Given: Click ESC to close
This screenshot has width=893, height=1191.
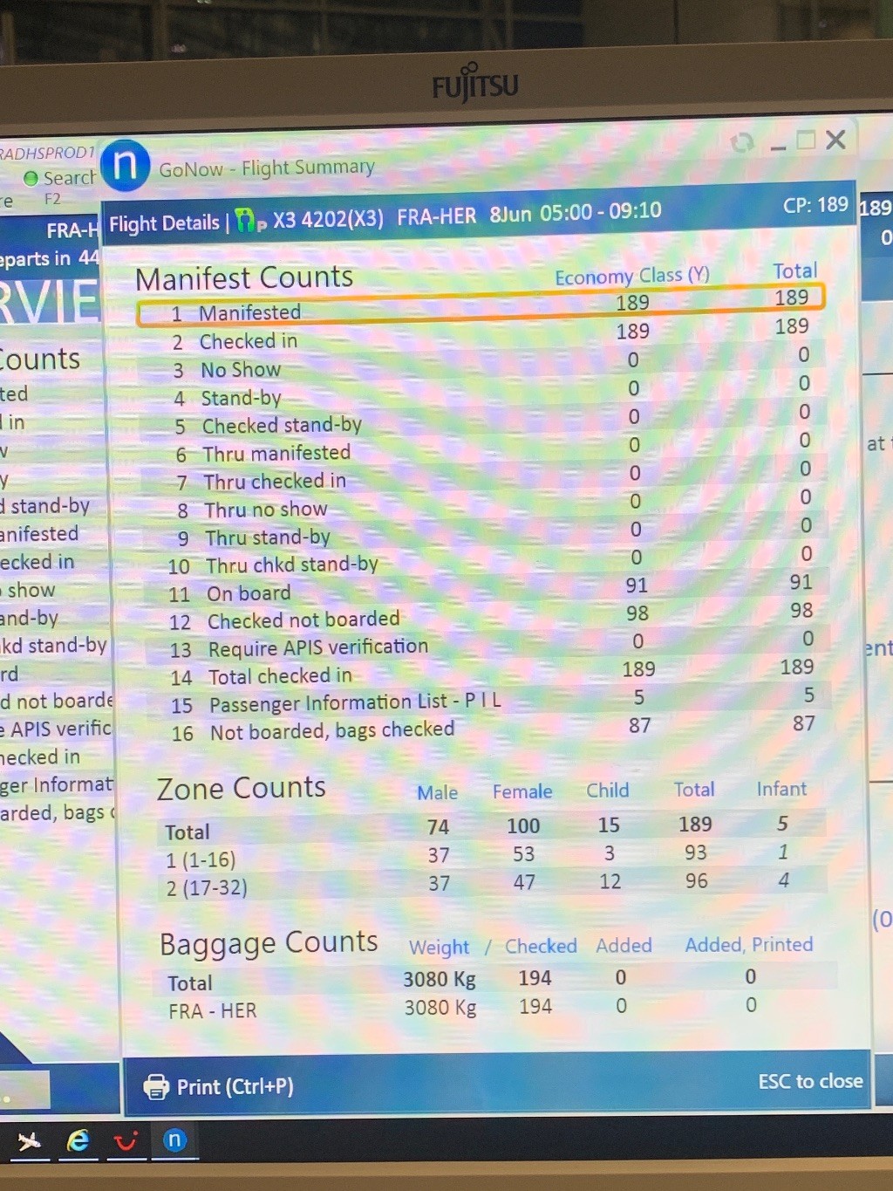Looking at the screenshot, I should click(810, 1081).
